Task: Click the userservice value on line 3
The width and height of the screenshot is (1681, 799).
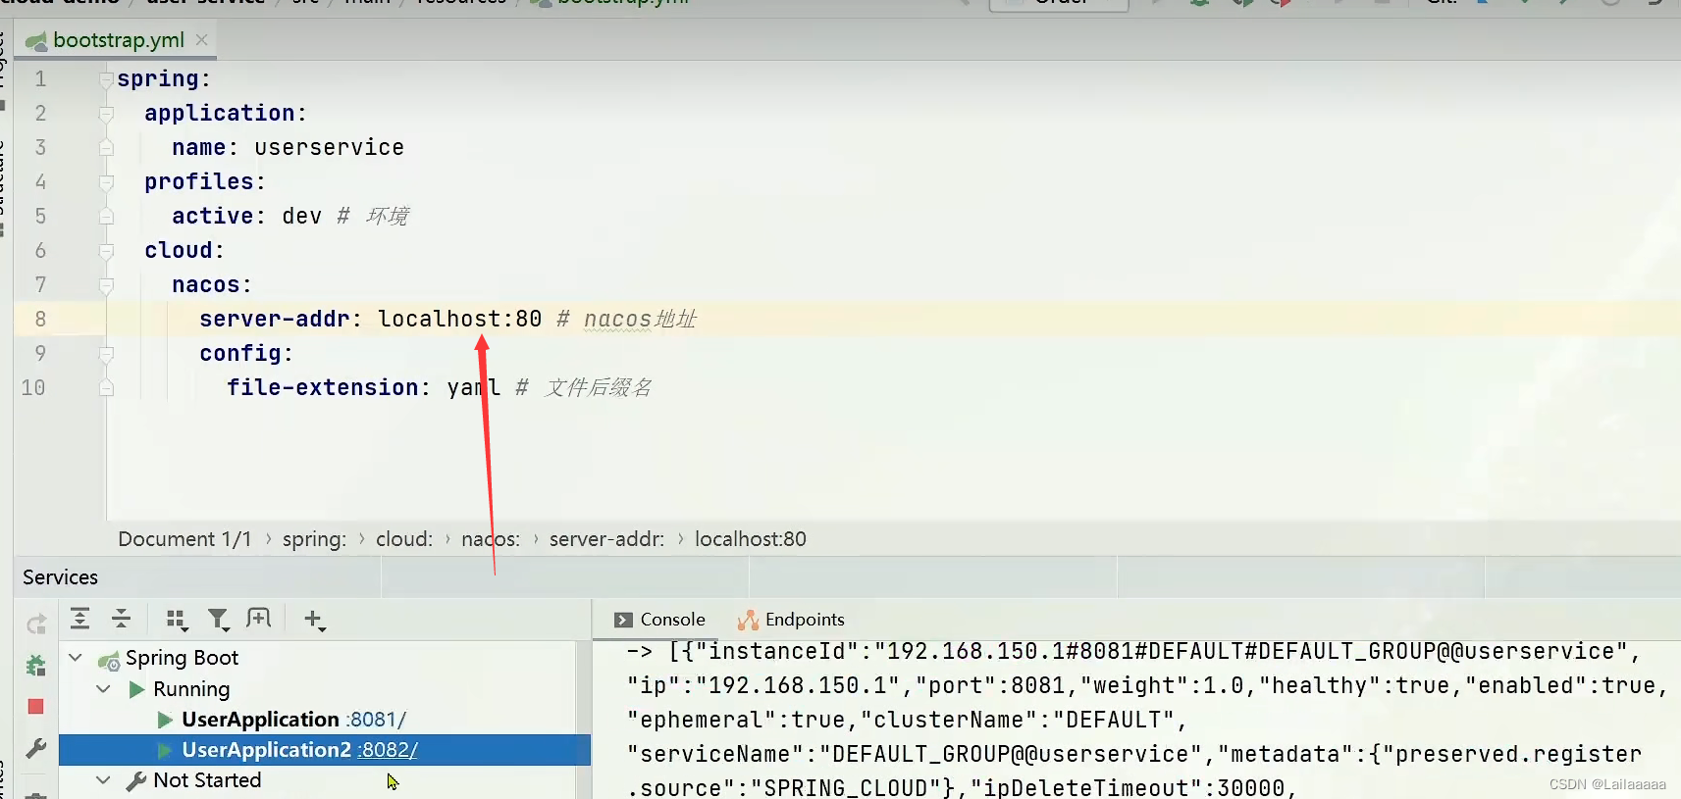Action: pyautogui.click(x=329, y=148)
